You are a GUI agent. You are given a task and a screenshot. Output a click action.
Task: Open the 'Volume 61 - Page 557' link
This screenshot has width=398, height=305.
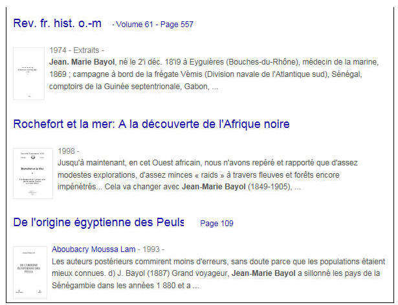pos(155,25)
